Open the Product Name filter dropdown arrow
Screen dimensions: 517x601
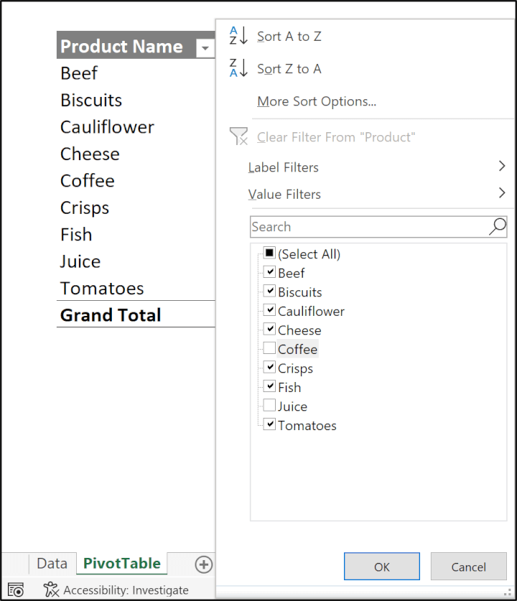click(x=205, y=47)
